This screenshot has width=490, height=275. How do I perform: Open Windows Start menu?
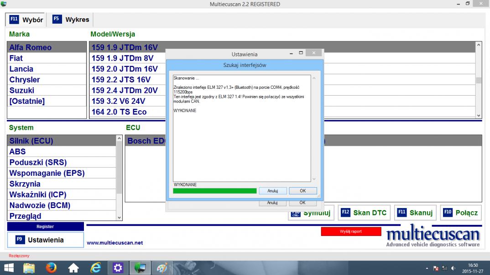9,268
